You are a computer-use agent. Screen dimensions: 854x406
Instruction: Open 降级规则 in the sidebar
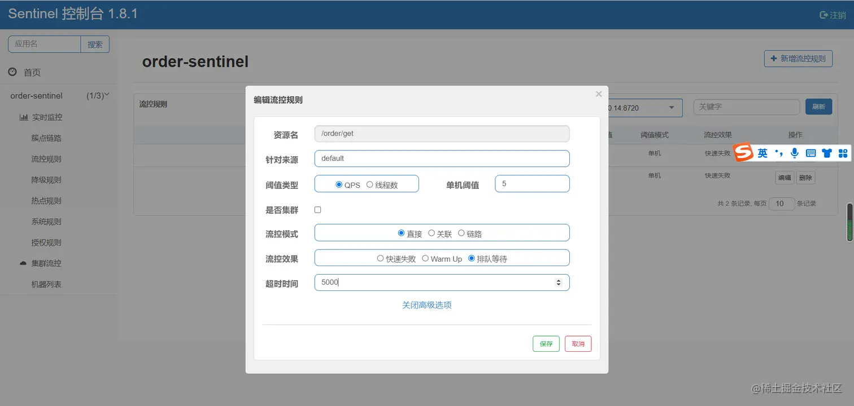46,180
